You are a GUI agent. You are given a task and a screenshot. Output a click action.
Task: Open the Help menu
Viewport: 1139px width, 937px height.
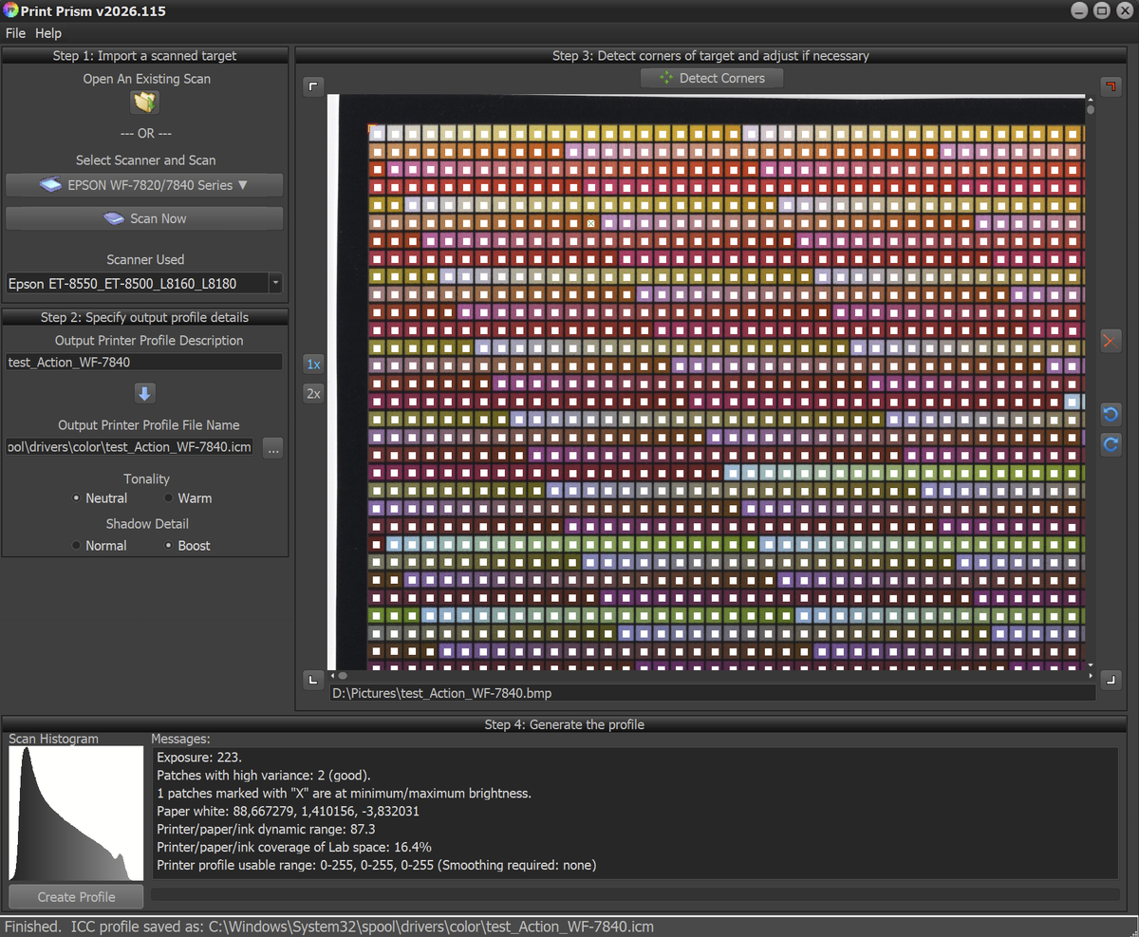48,33
